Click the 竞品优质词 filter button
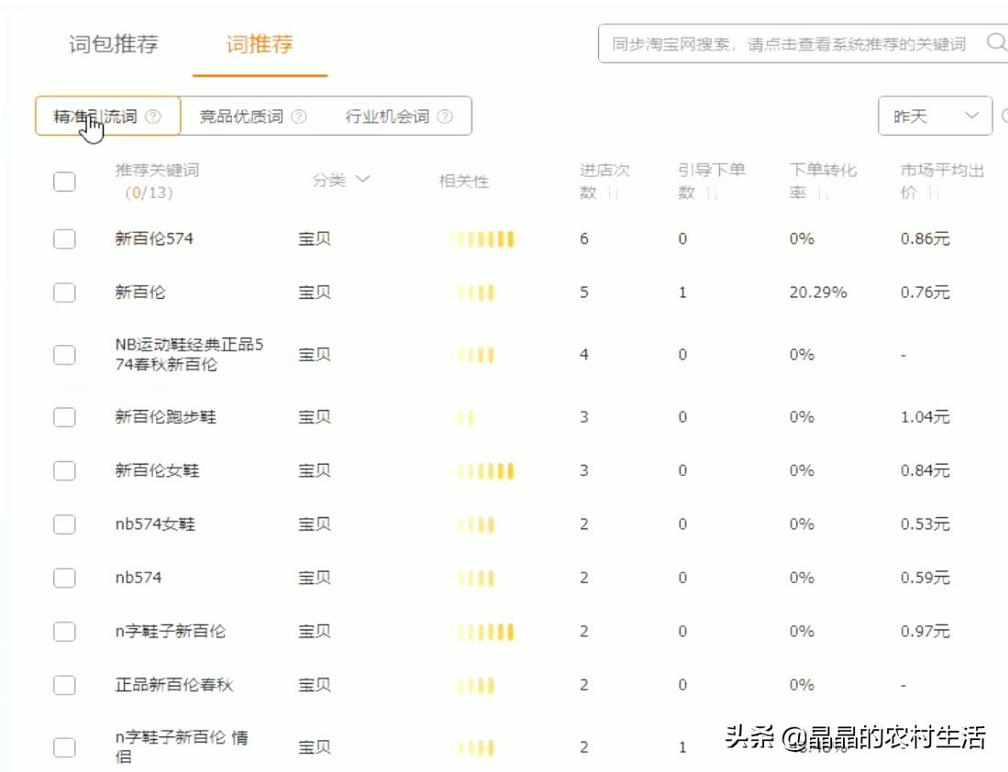This screenshot has width=1008, height=772. tap(243, 116)
